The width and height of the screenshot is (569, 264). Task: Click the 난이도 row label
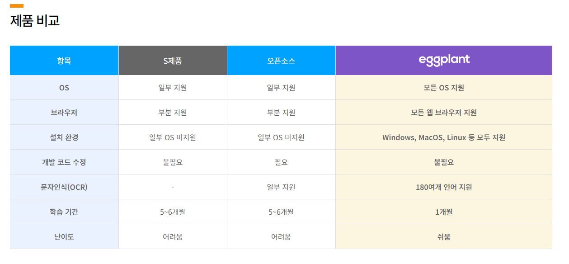[x=64, y=237]
